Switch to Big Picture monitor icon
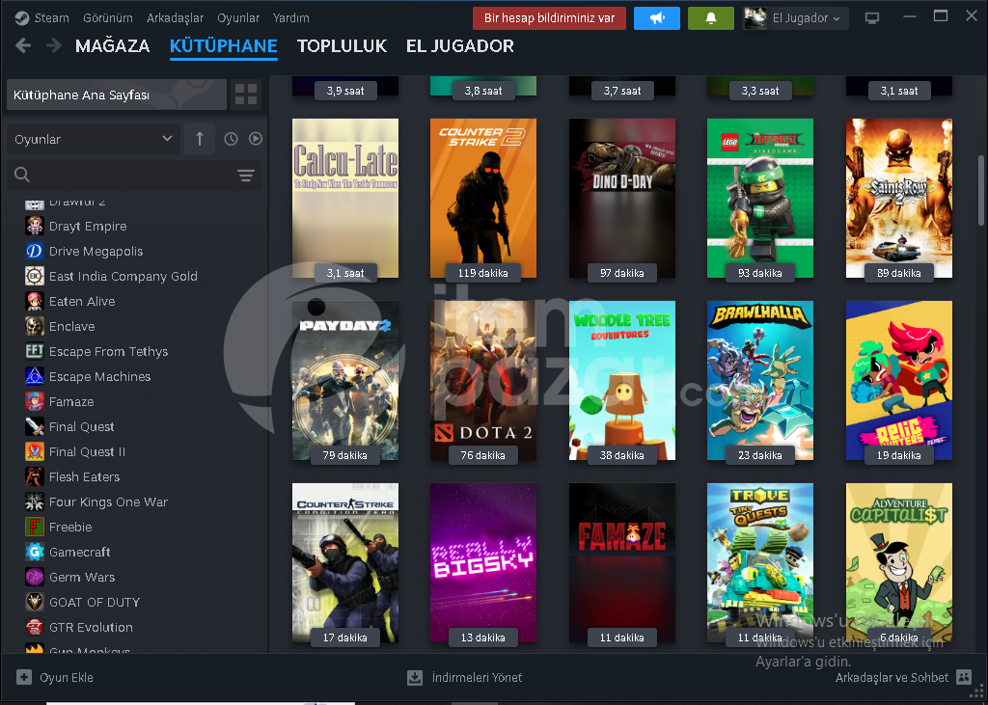Image resolution: width=988 pixels, height=705 pixels. click(872, 18)
